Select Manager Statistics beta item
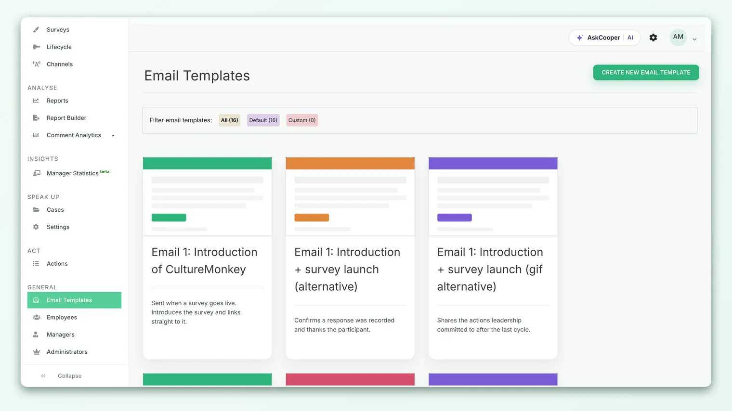This screenshot has height=411, width=732. click(x=78, y=173)
